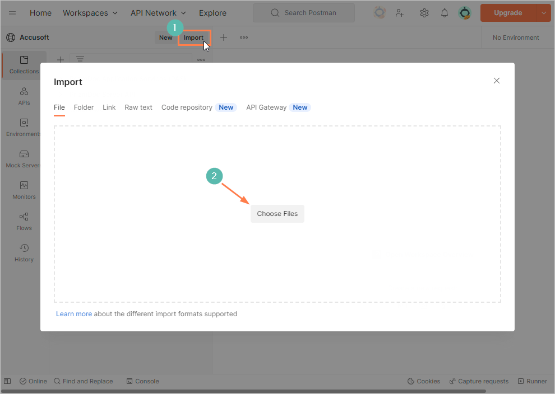Switch to the Code repository tab
The height and width of the screenshot is (394, 555).
(187, 107)
